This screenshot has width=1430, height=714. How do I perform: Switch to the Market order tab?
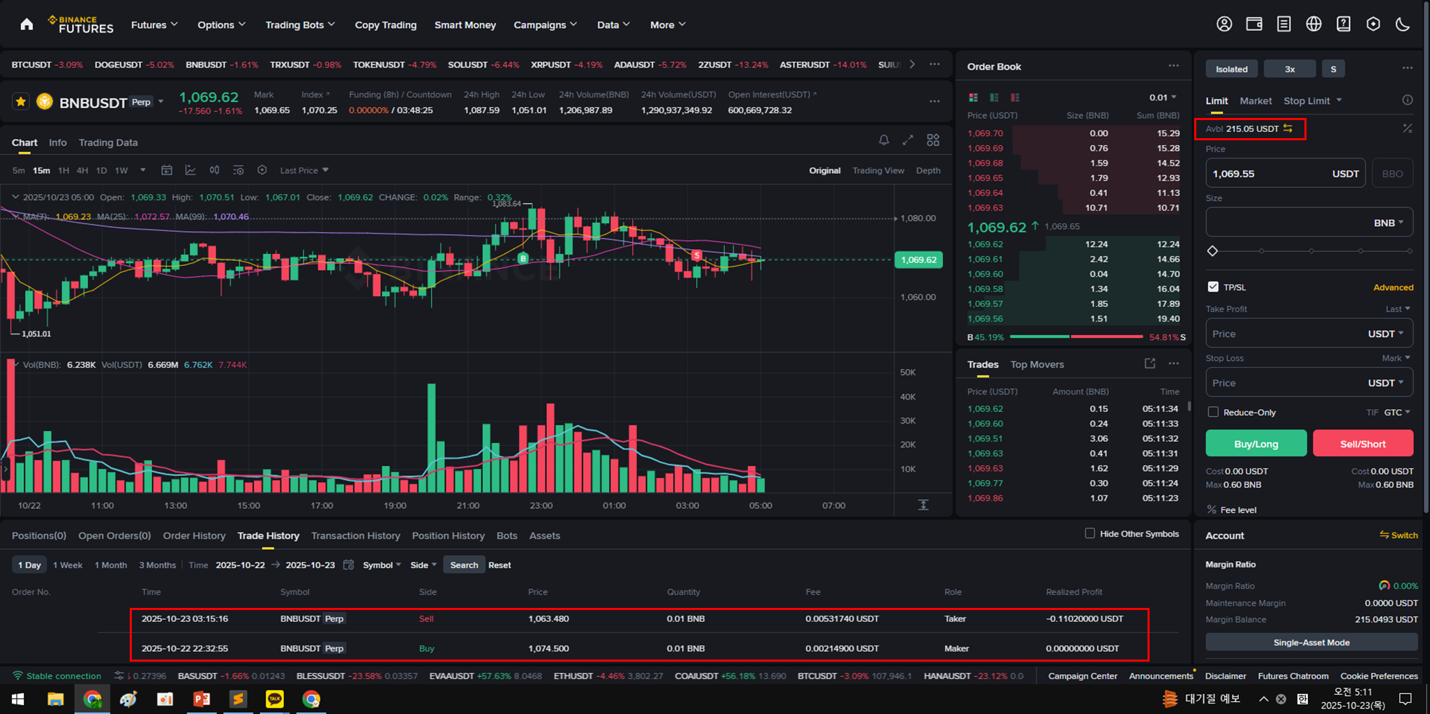[x=1256, y=101]
